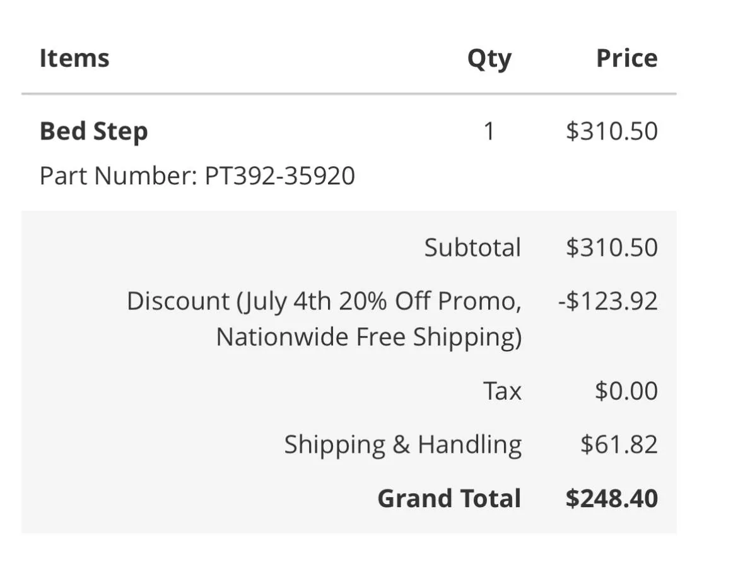Click the Tax amount $0.00
This screenshot has width=738, height=576.
(626, 391)
